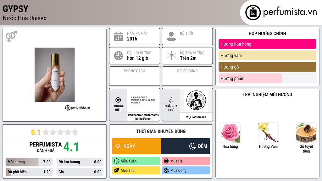The image size is (322, 181).
Task: Click the sun icon in Ngày block
Action: pyautogui.click(x=118, y=146)
